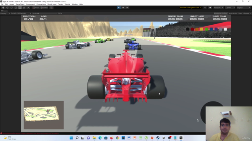This screenshot has height=141, width=252.
Task: Open uTorrent from taskbar
Action: click(146, 138)
